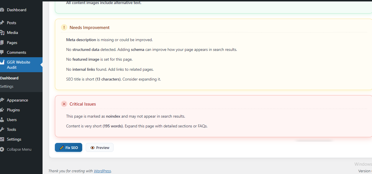Open the Plugins screen
This screenshot has height=174, width=372.
click(13, 110)
